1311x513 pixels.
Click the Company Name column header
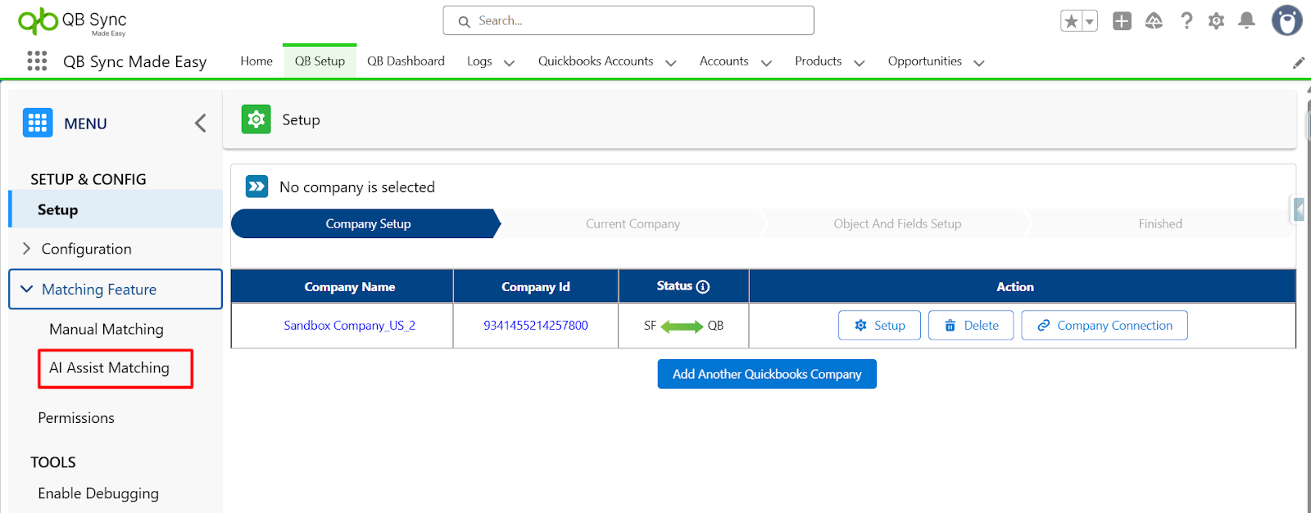pyautogui.click(x=350, y=287)
